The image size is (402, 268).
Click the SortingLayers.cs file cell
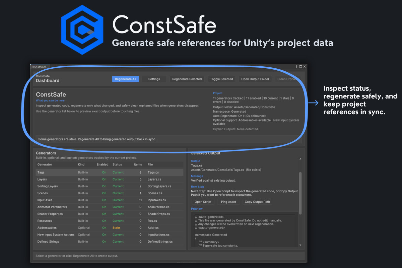(159, 186)
